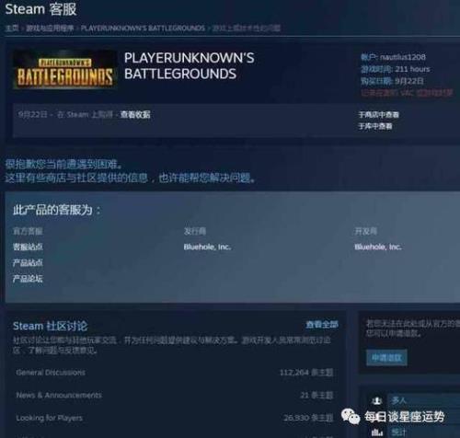Click the stats (统计) bar-chart icon
This screenshot has height=438, width=460.
coord(377,432)
